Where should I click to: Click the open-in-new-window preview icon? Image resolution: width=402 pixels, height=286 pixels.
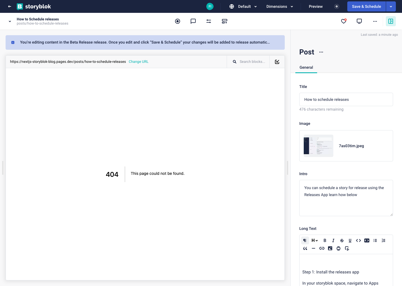click(277, 62)
